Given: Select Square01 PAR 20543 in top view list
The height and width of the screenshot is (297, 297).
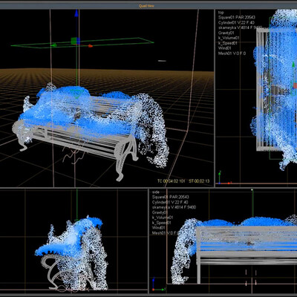Looking at the screenshot, I should [x=237, y=17].
